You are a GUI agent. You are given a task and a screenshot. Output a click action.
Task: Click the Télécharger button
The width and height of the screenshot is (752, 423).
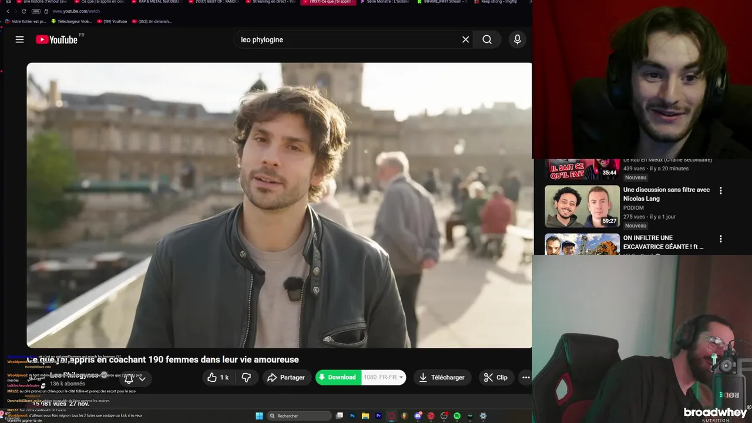442,377
